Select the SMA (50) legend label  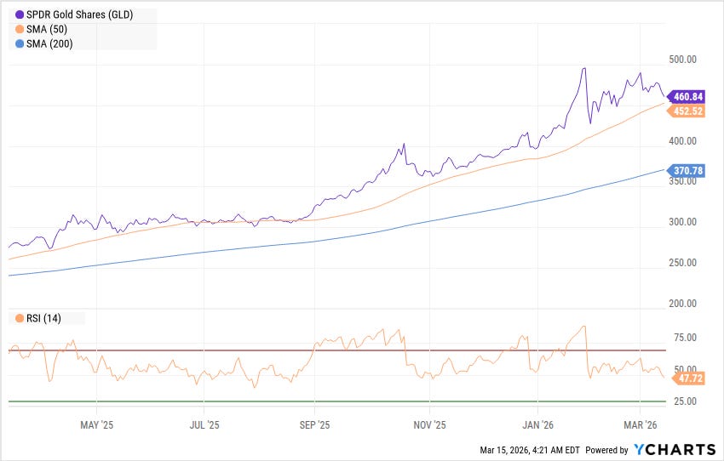(x=47, y=30)
